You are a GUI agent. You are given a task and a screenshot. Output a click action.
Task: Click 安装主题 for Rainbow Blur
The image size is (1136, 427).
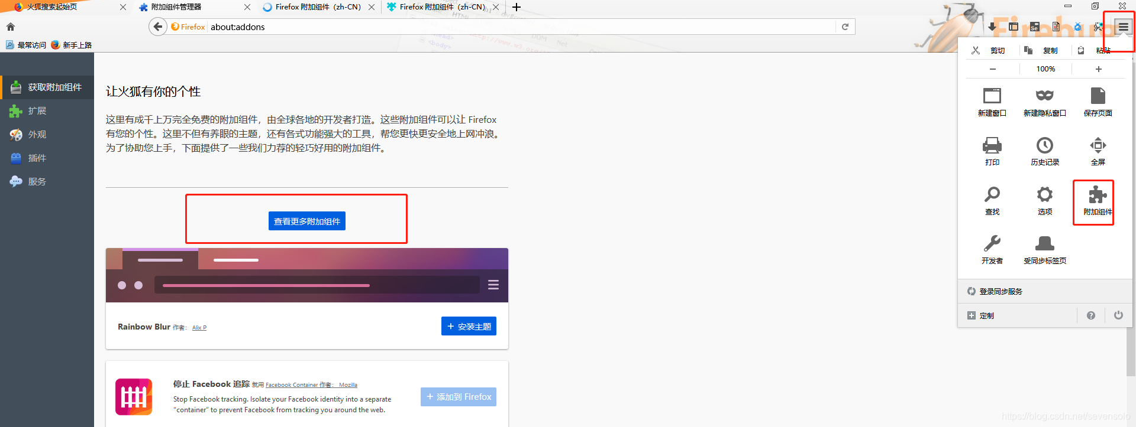(469, 326)
